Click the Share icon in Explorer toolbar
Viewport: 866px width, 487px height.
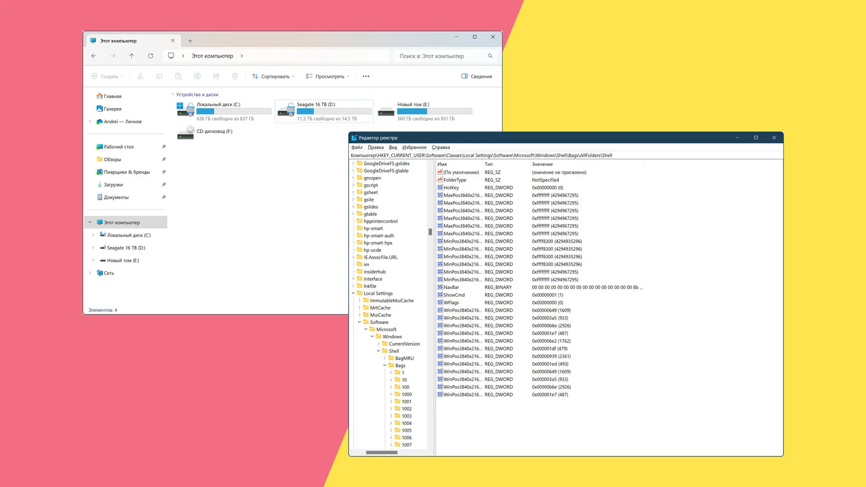click(x=216, y=76)
